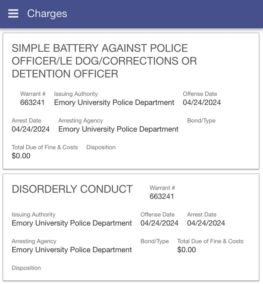Click the Bond/Type label in first card

(x=201, y=121)
